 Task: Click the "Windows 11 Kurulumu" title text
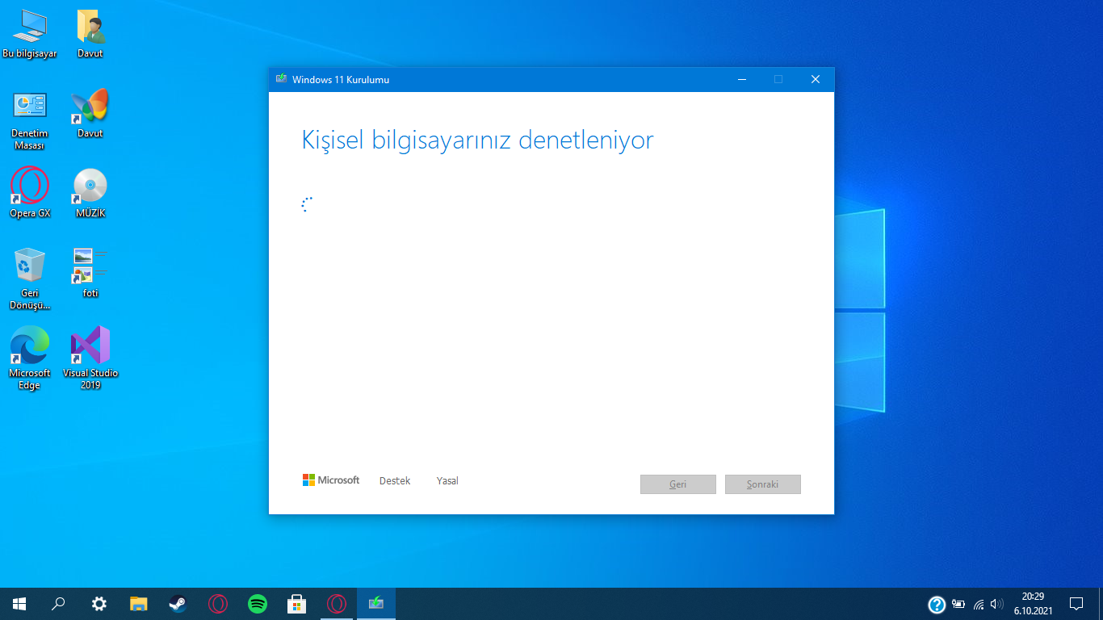pyautogui.click(x=341, y=80)
